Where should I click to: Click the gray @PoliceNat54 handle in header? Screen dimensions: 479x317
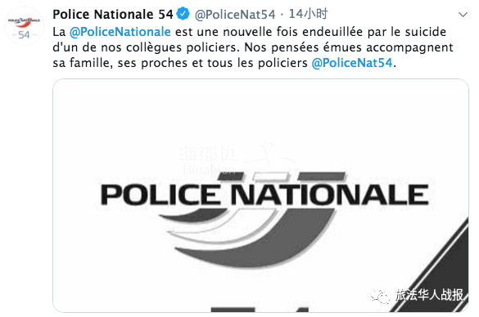235,15
